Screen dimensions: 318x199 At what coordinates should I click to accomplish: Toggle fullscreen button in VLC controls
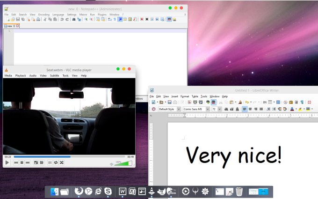(x=36, y=162)
